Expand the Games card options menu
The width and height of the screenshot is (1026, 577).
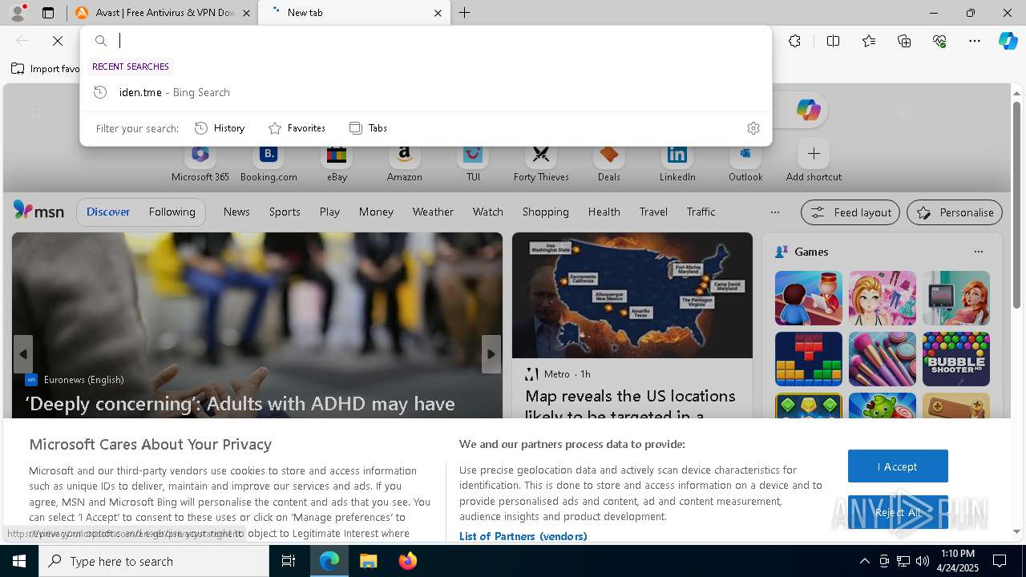[978, 252]
